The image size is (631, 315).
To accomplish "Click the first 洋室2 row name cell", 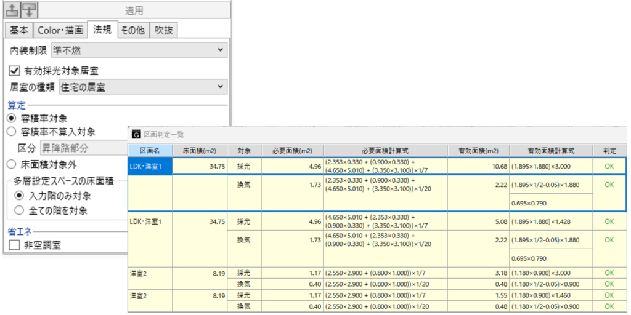I will coord(150,273).
